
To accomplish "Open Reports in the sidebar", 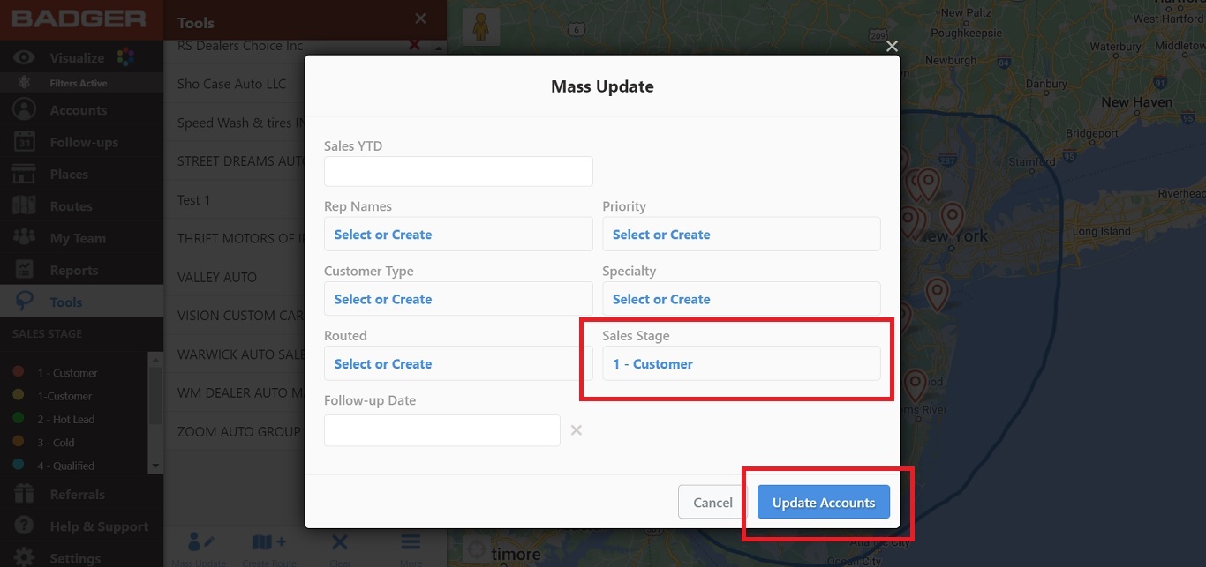I will [x=81, y=271].
